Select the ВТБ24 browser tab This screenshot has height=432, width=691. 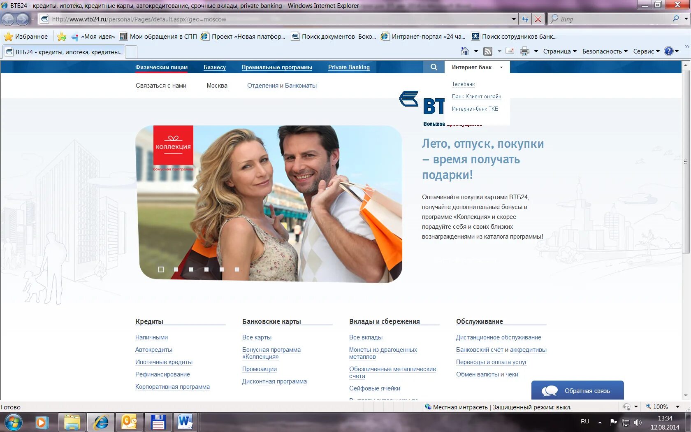coord(64,52)
